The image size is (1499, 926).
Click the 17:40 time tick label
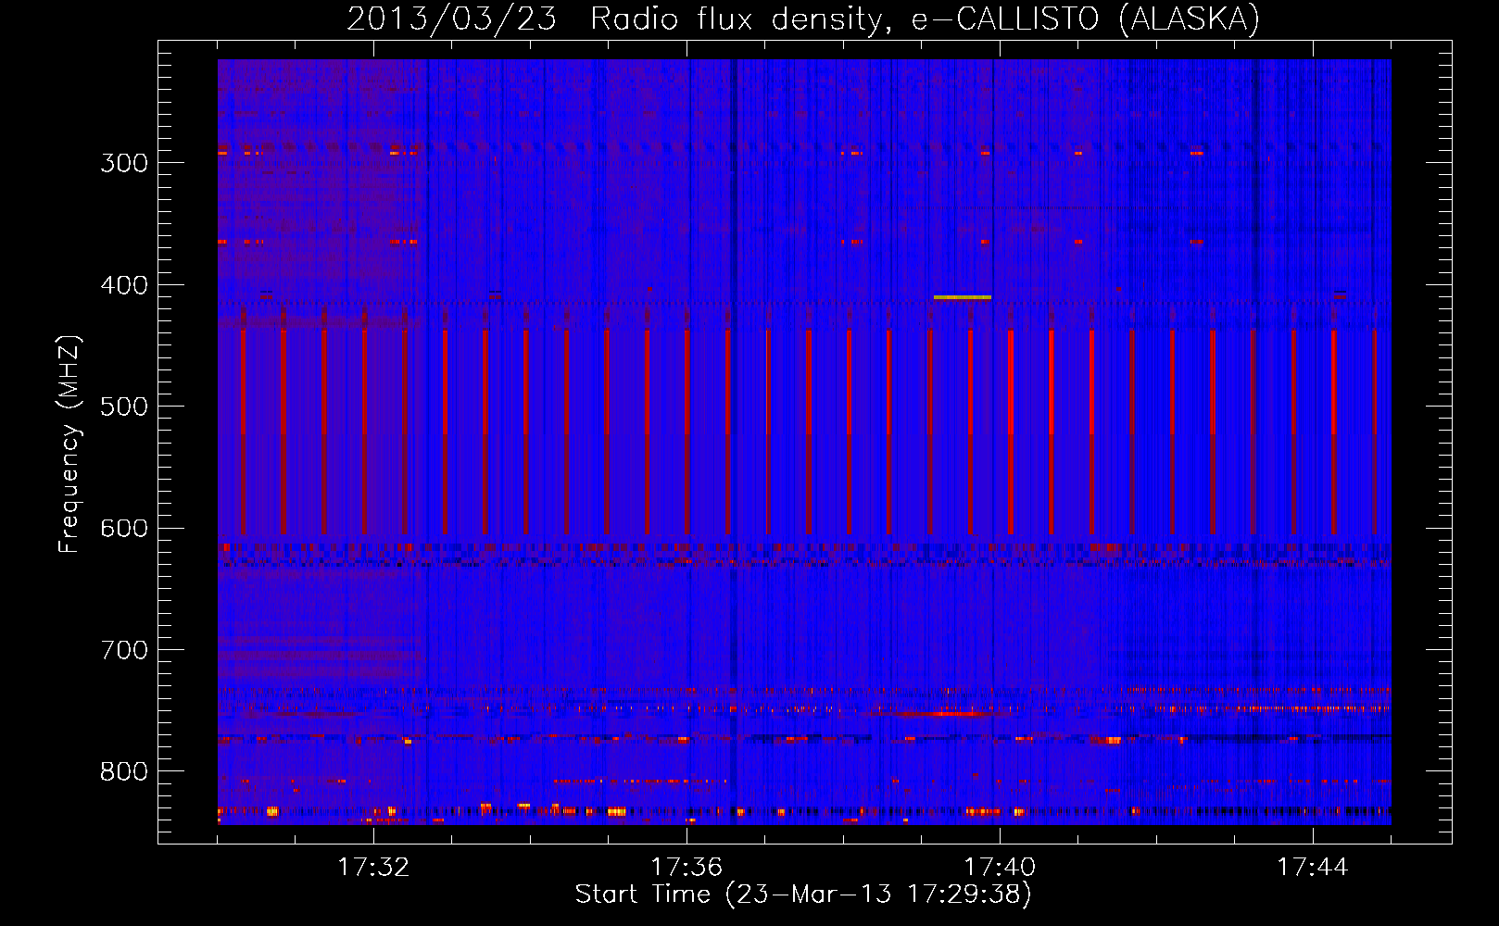(x=1000, y=868)
